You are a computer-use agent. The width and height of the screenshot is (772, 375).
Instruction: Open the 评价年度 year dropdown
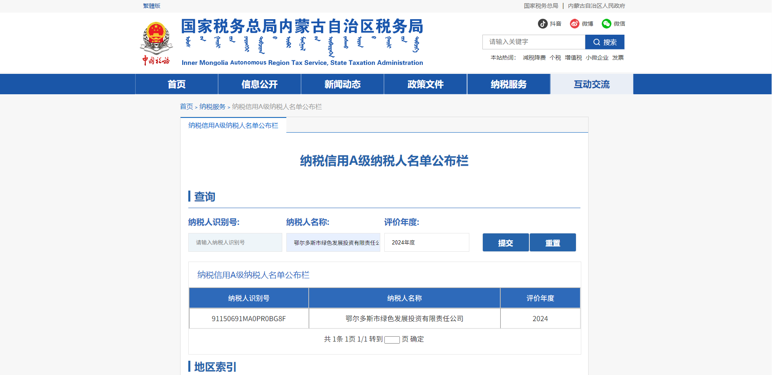pyautogui.click(x=426, y=242)
